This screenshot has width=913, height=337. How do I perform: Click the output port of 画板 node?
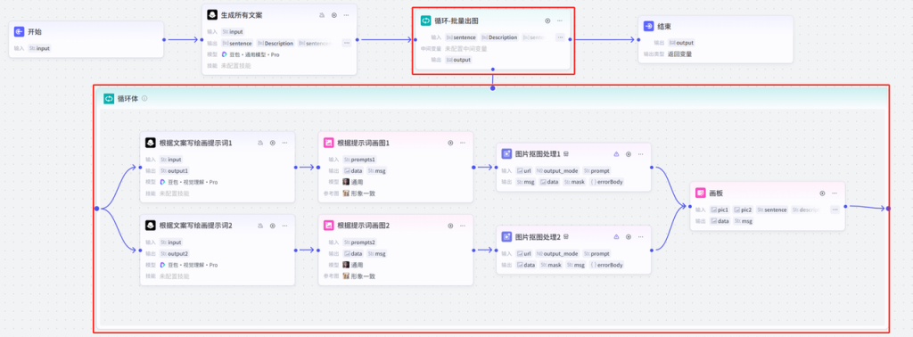(845, 206)
